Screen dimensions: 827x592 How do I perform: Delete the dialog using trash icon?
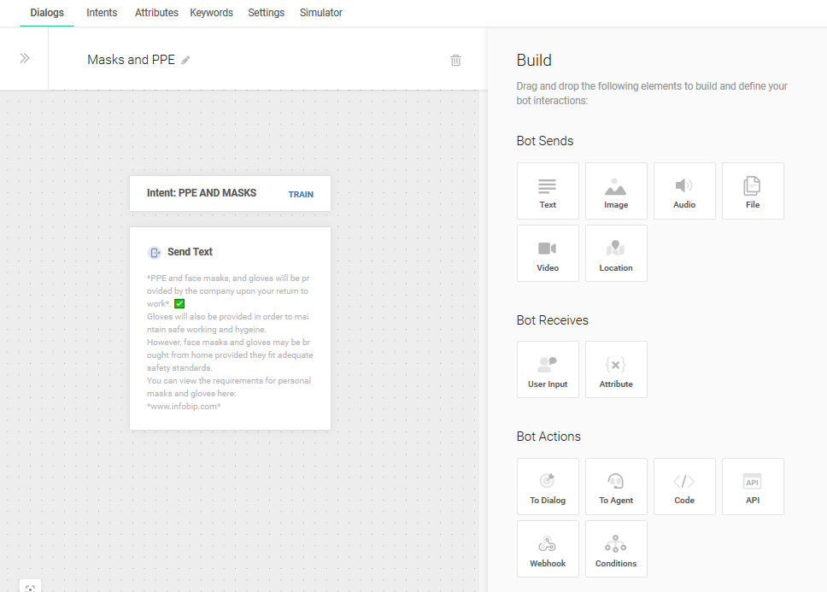tap(456, 60)
